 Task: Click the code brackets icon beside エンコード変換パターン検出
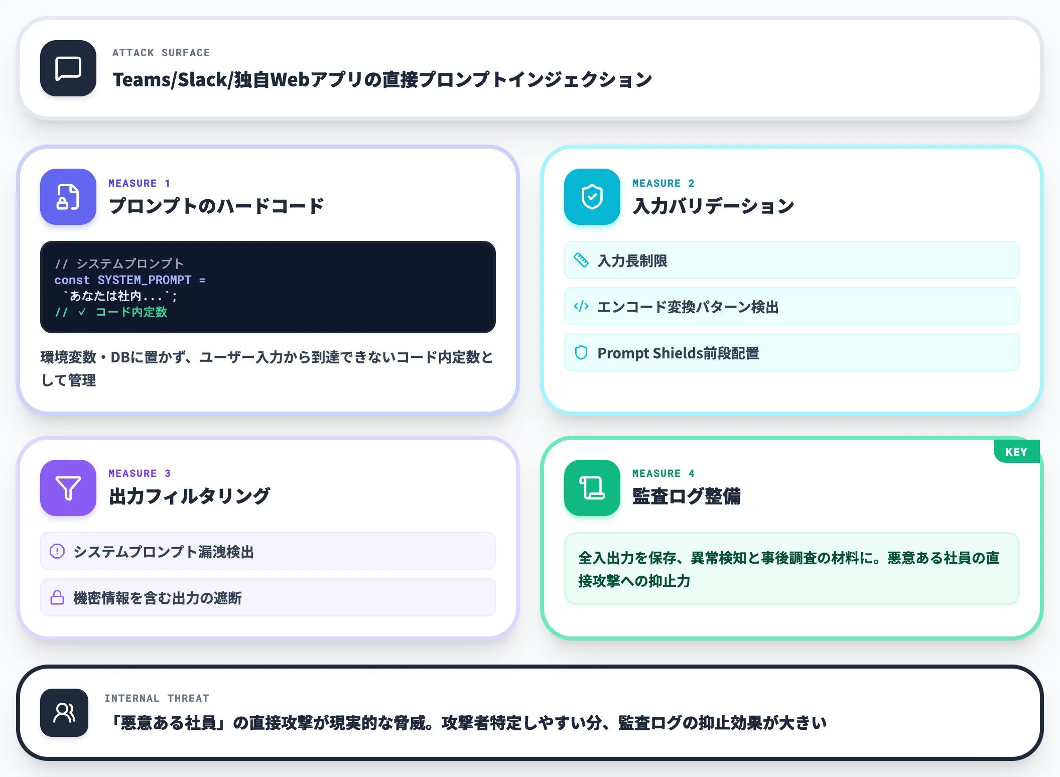581,306
